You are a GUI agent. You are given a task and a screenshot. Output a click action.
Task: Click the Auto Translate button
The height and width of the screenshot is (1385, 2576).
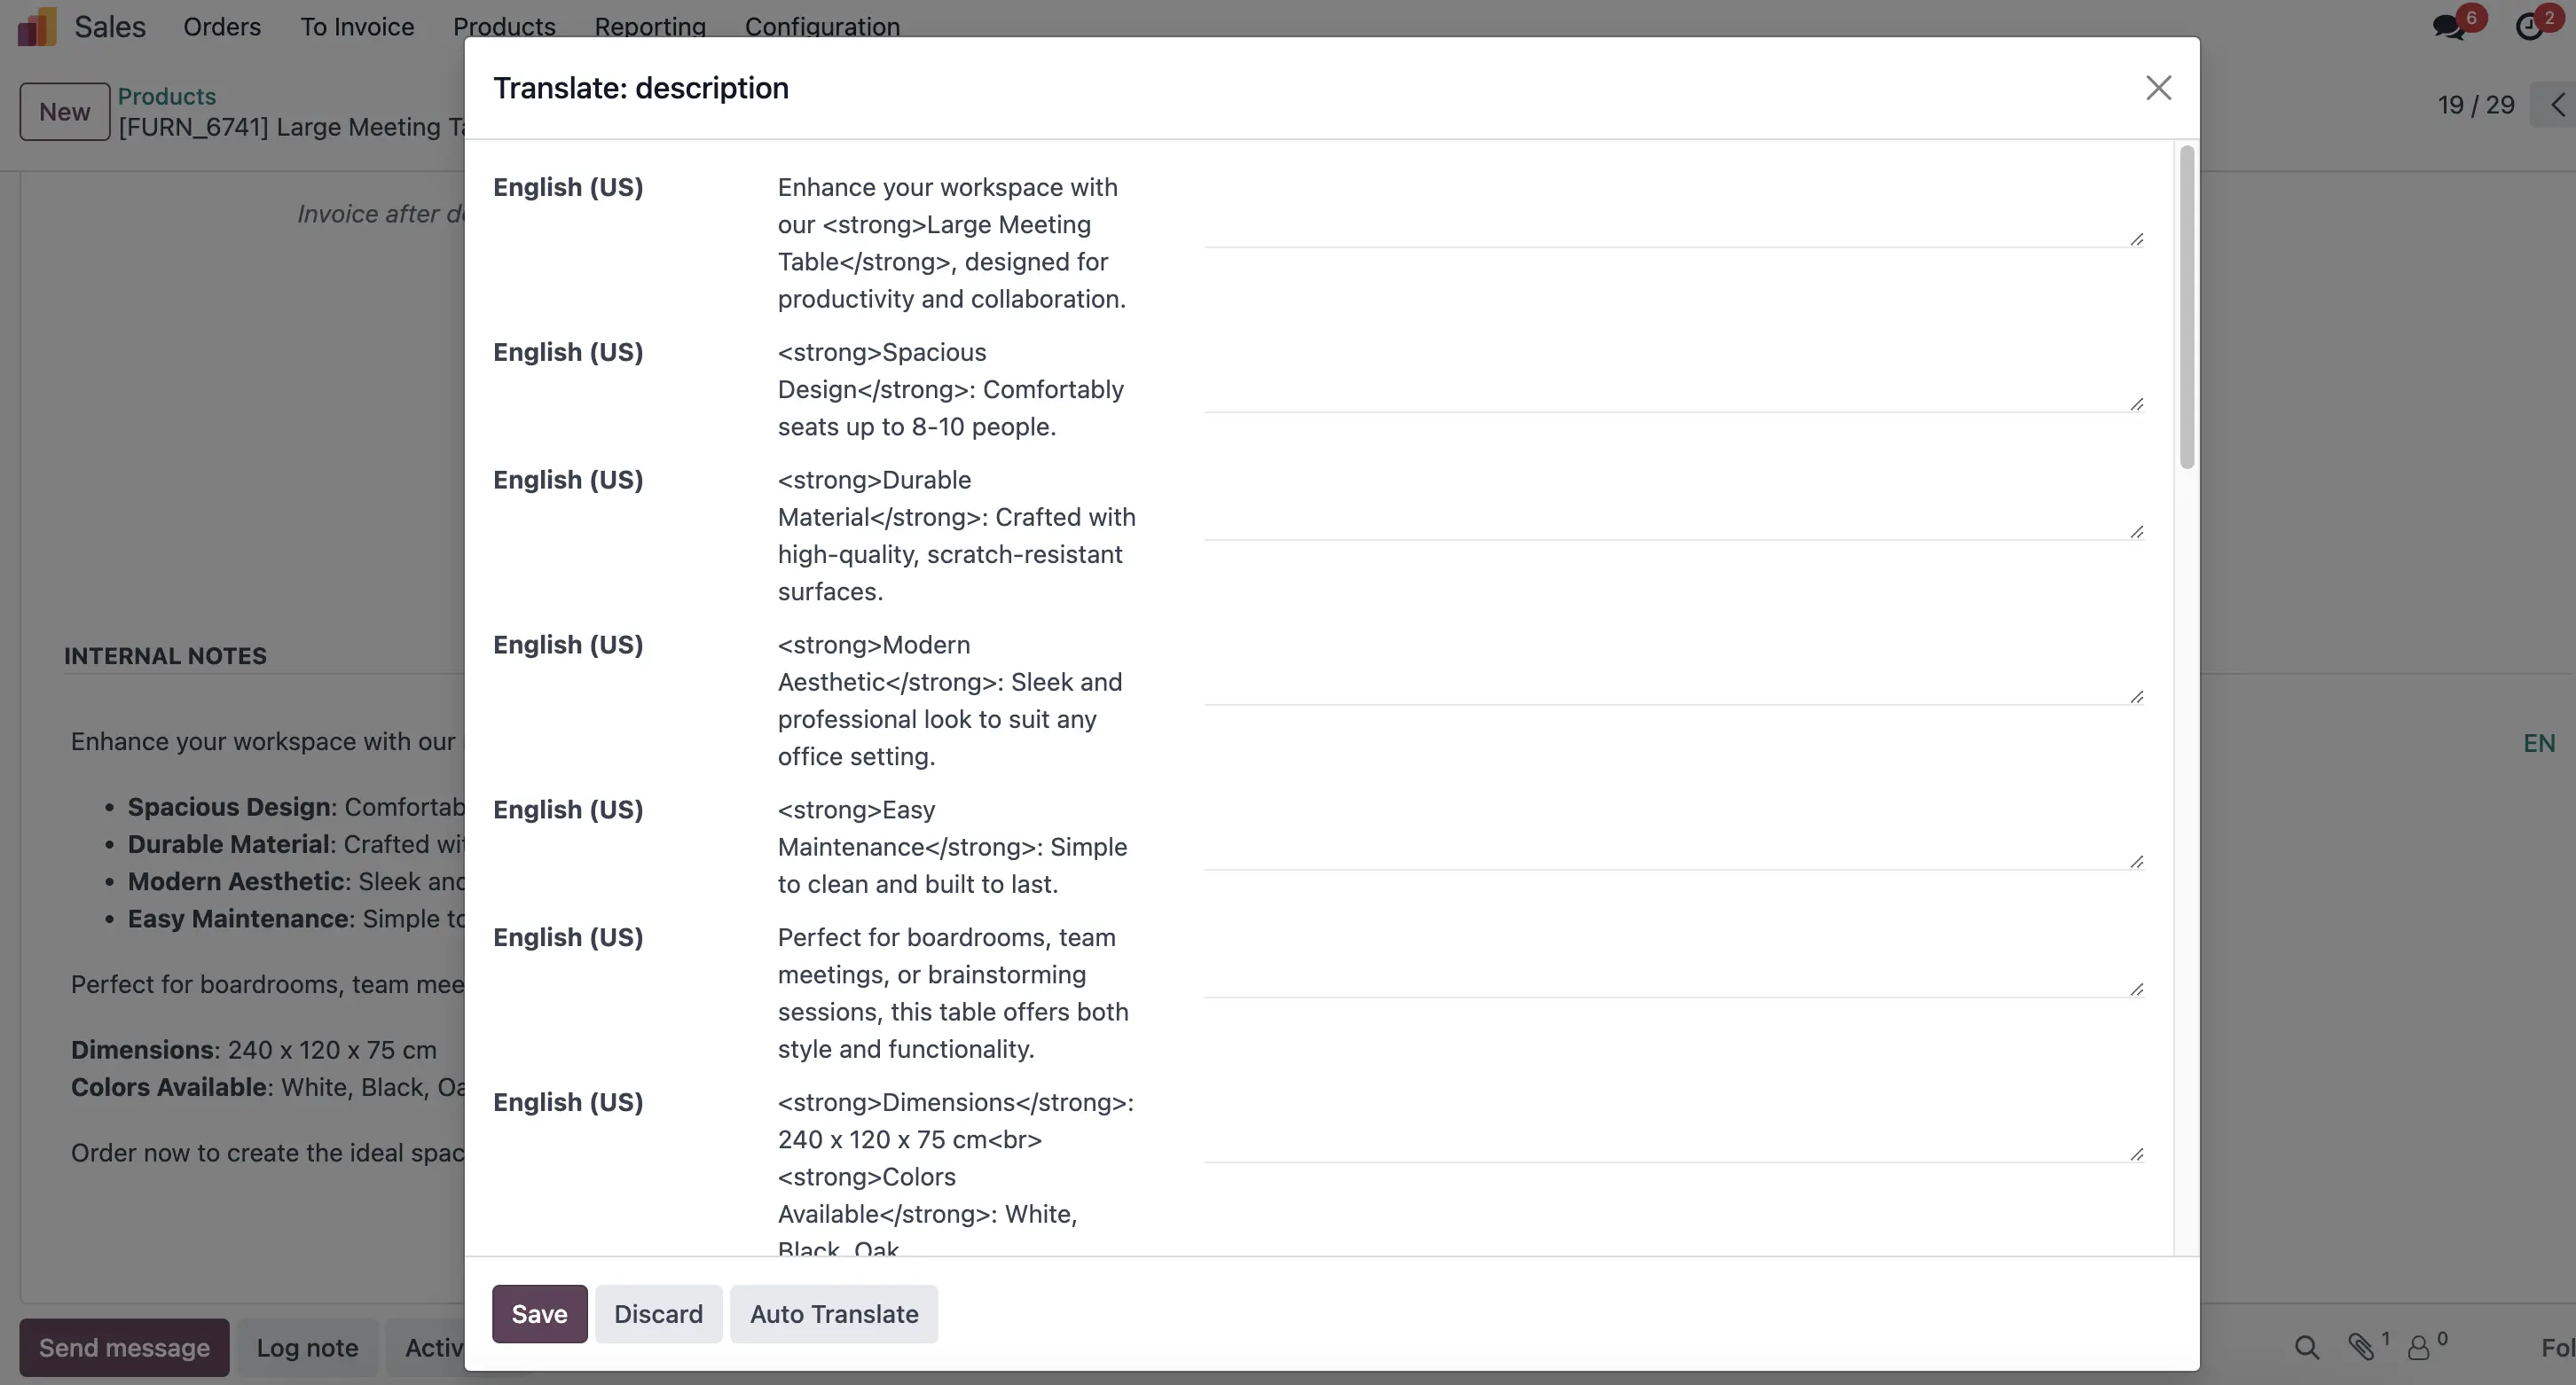835,1314
